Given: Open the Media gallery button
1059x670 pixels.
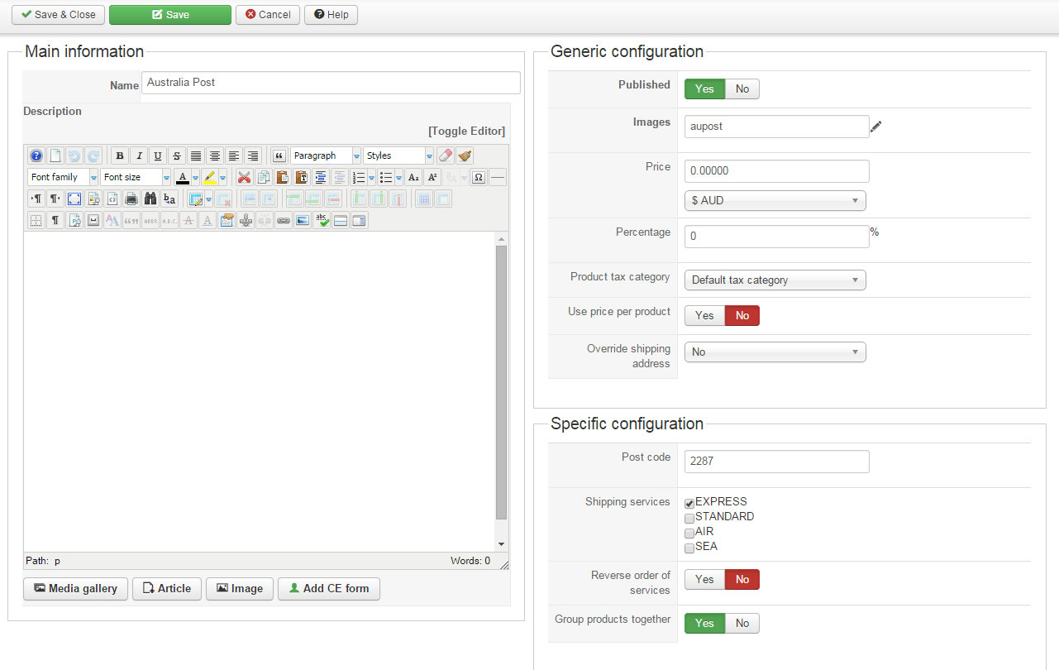Looking at the screenshot, I should coord(75,589).
